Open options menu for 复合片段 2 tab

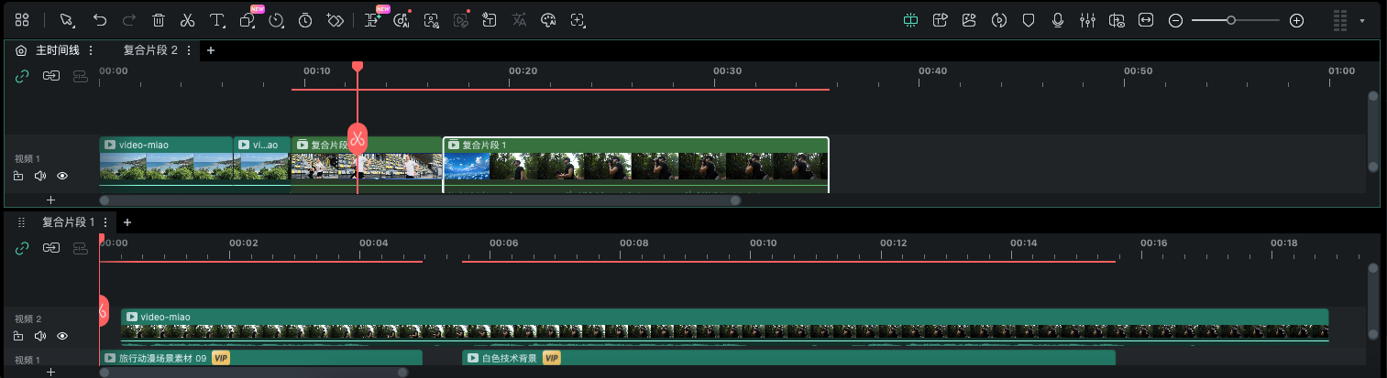(189, 50)
